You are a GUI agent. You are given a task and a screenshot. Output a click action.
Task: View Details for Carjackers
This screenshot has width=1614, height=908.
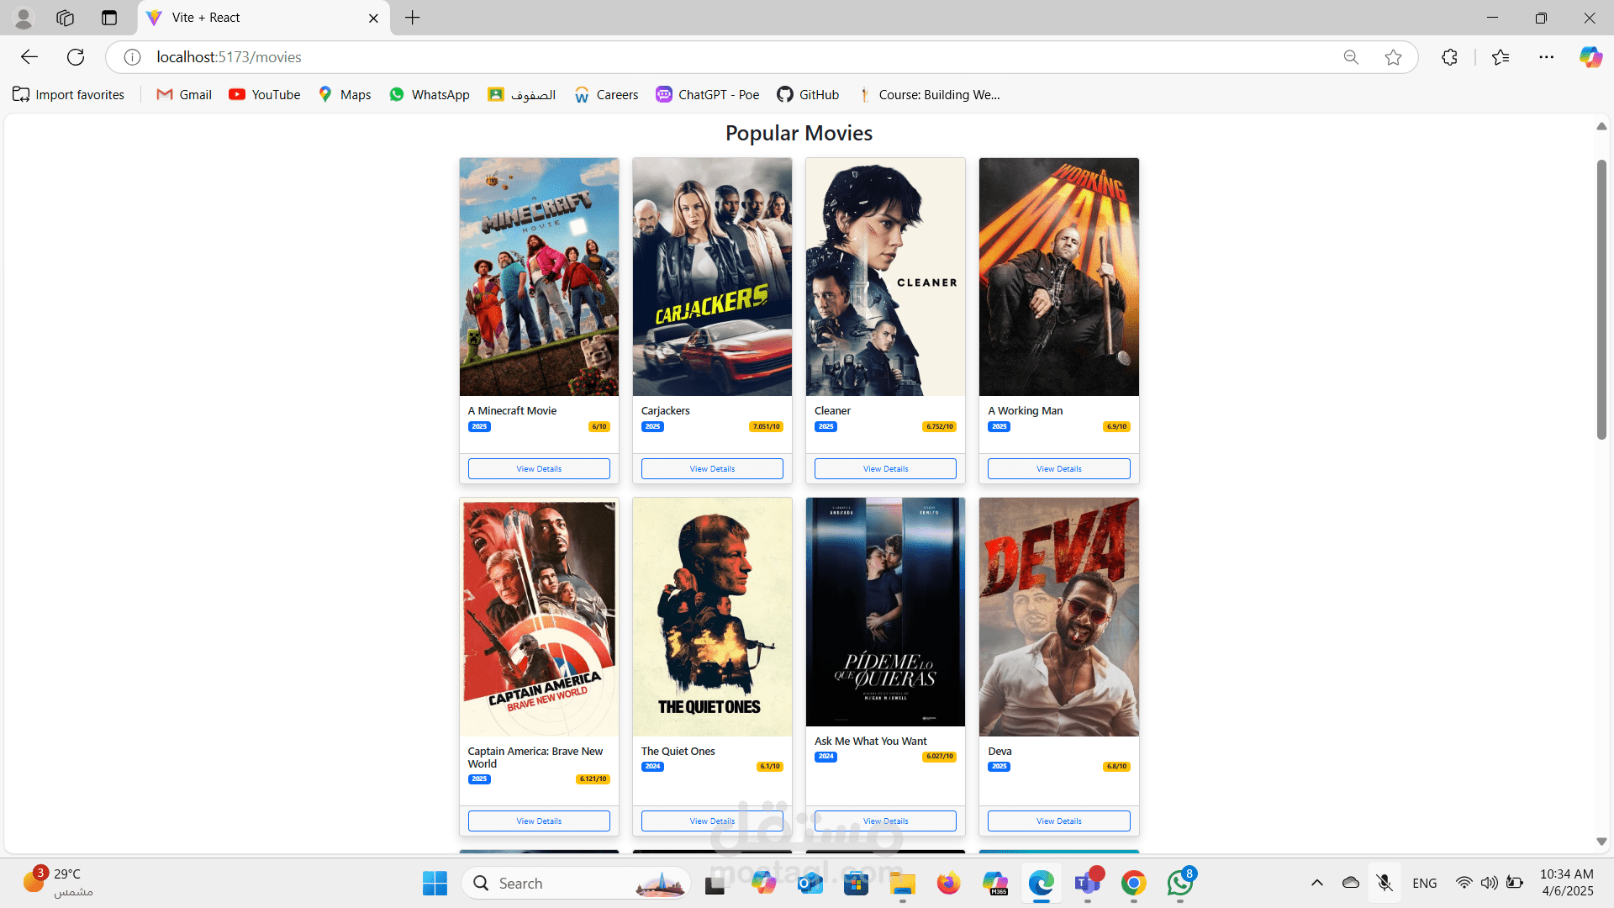pos(712,469)
